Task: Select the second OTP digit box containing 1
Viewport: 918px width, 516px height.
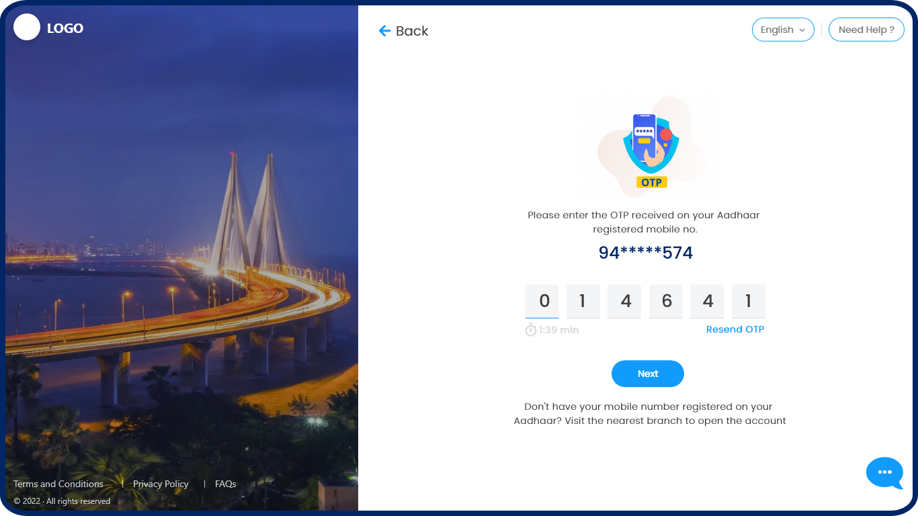Action: click(x=583, y=301)
